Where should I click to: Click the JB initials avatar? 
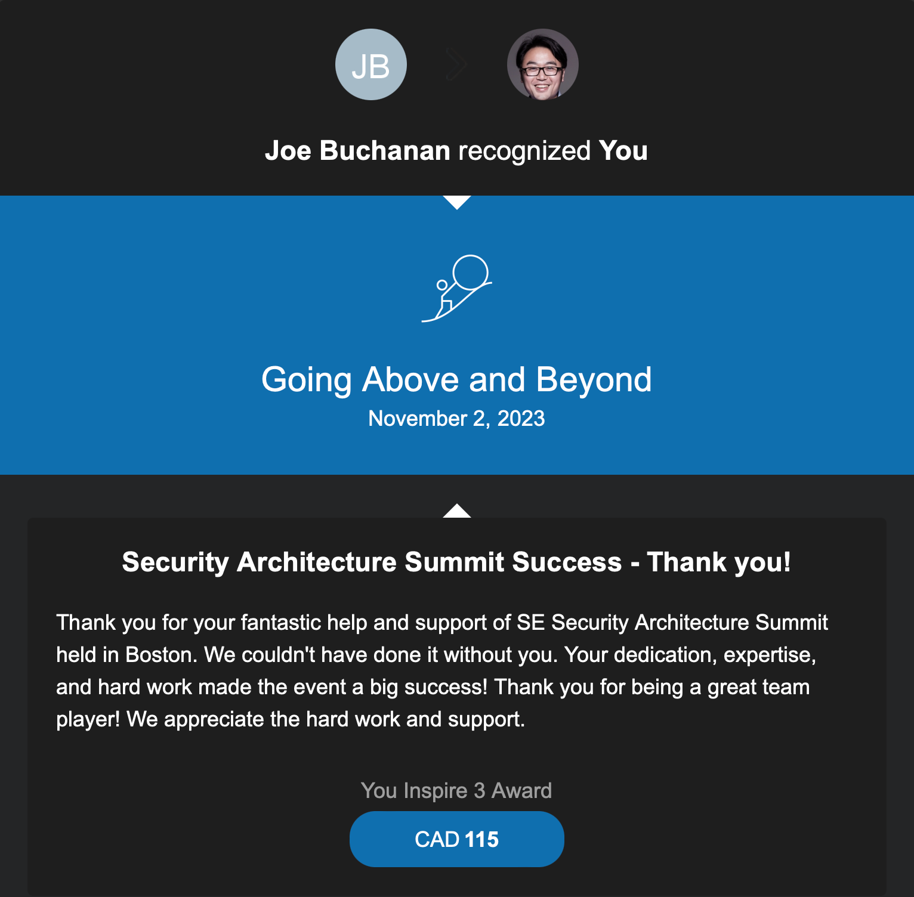tap(370, 64)
